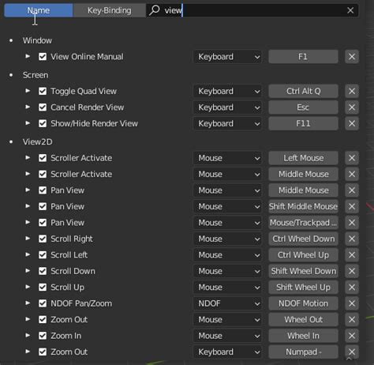Select the Name search mode tab
This screenshot has width=374, height=365.
pyautogui.click(x=39, y=10)
